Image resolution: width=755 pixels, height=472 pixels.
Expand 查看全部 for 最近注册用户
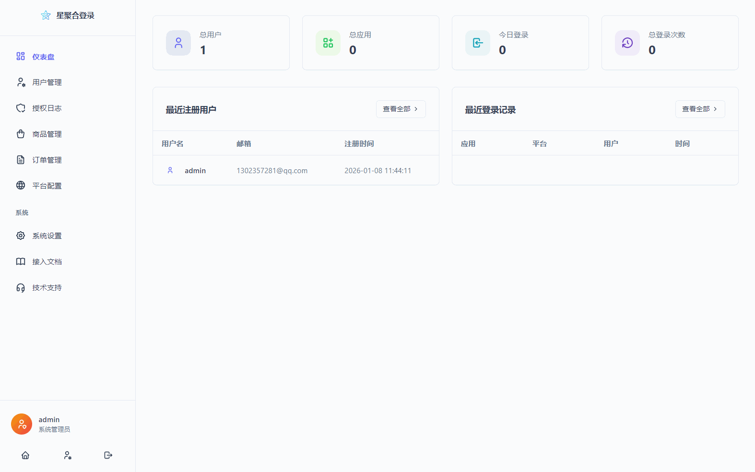click(401, 109)
